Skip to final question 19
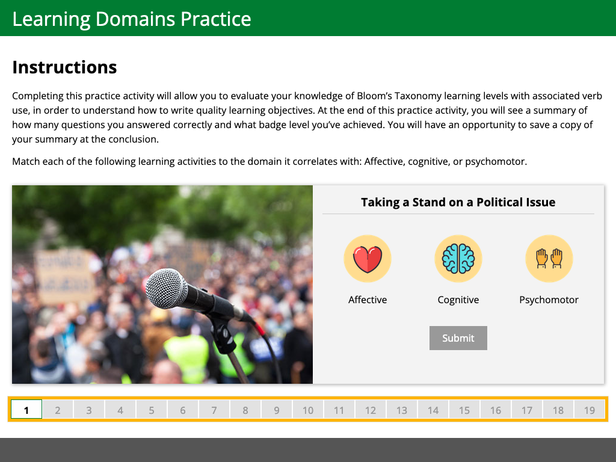Image resolution: width=616 pixels, height=462 pixels. [590, 410]
